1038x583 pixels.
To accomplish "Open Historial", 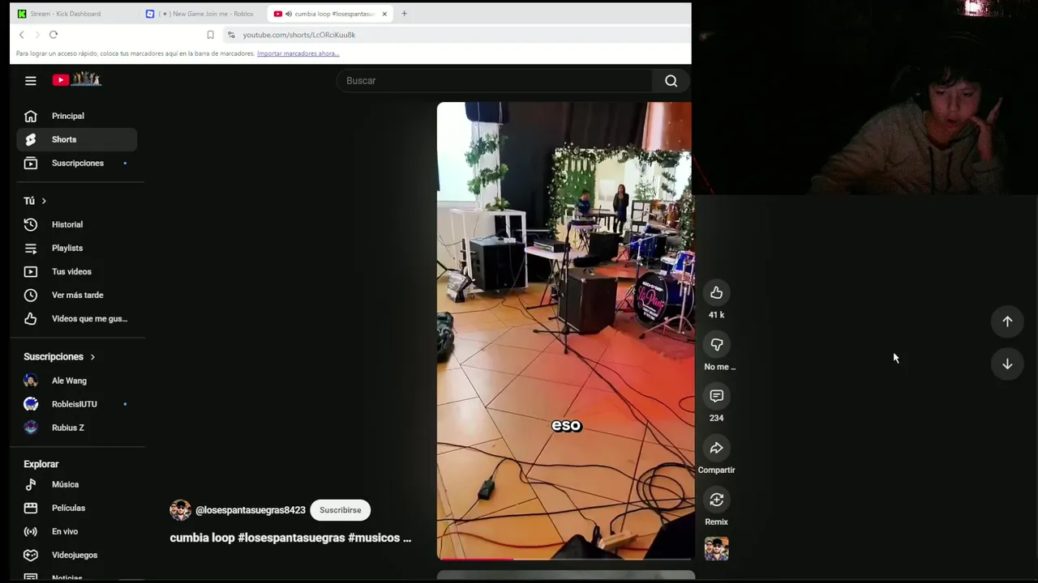I will pos(77,224).
